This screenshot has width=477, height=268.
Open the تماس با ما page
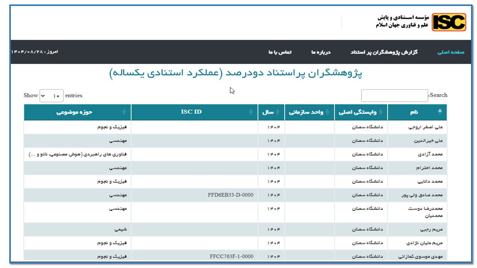[x=280, y=52]
